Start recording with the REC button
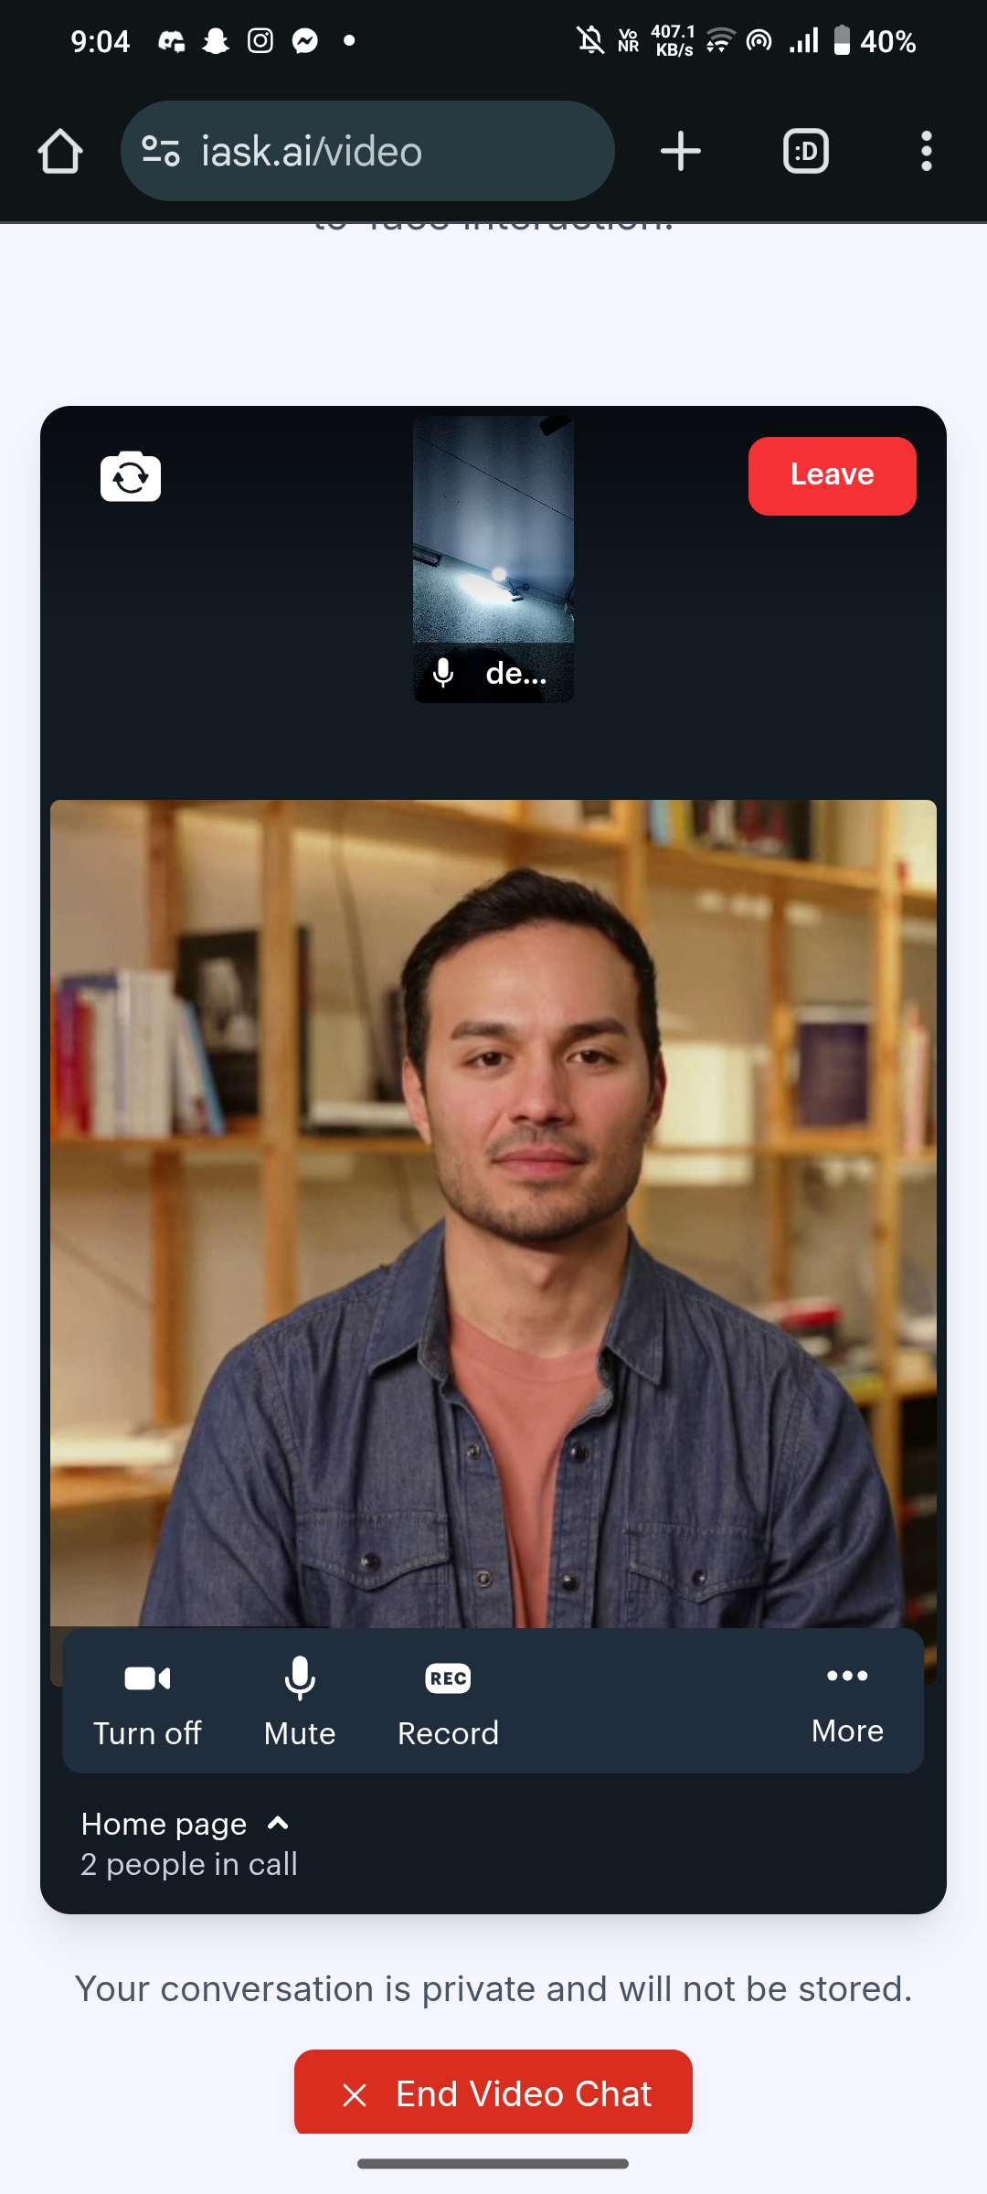Viewport: 987px width, 2194px height. [448, 1702]
